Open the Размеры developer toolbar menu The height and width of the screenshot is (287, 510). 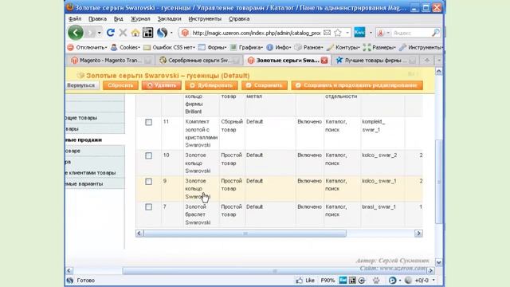tap(379, 48)
